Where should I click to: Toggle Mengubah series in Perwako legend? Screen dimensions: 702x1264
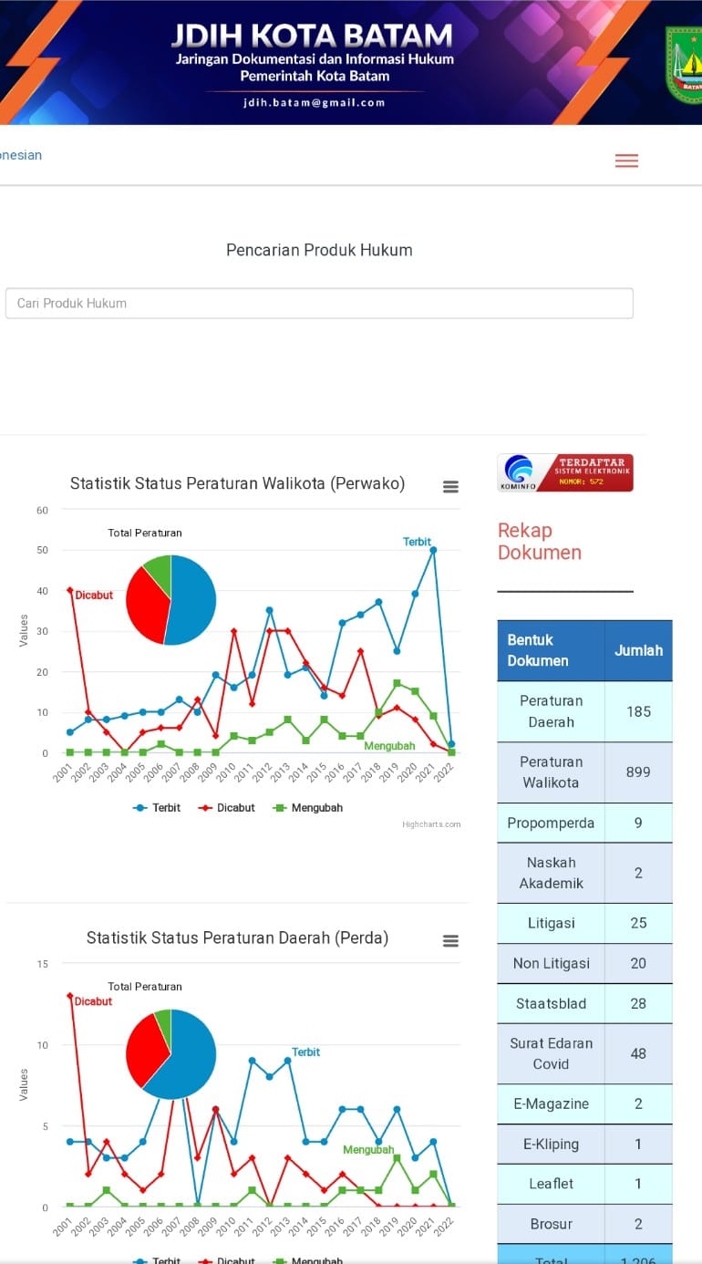(308, 807)
